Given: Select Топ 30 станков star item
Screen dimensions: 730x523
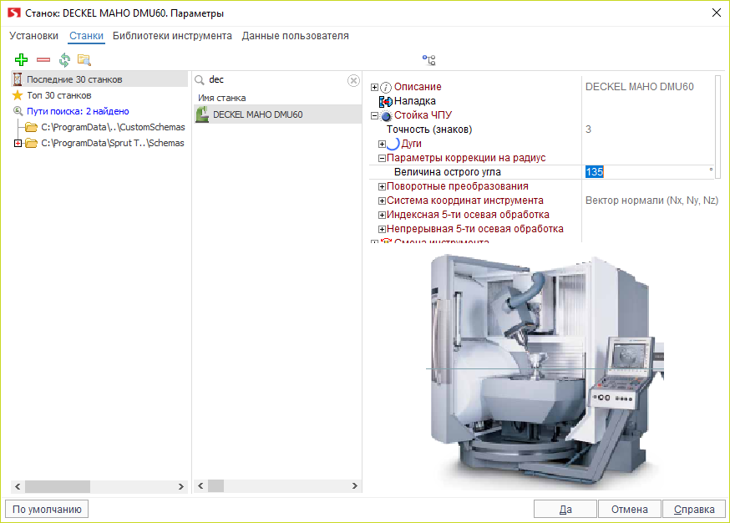Looking at the screenshot, I should pos(17,95).
